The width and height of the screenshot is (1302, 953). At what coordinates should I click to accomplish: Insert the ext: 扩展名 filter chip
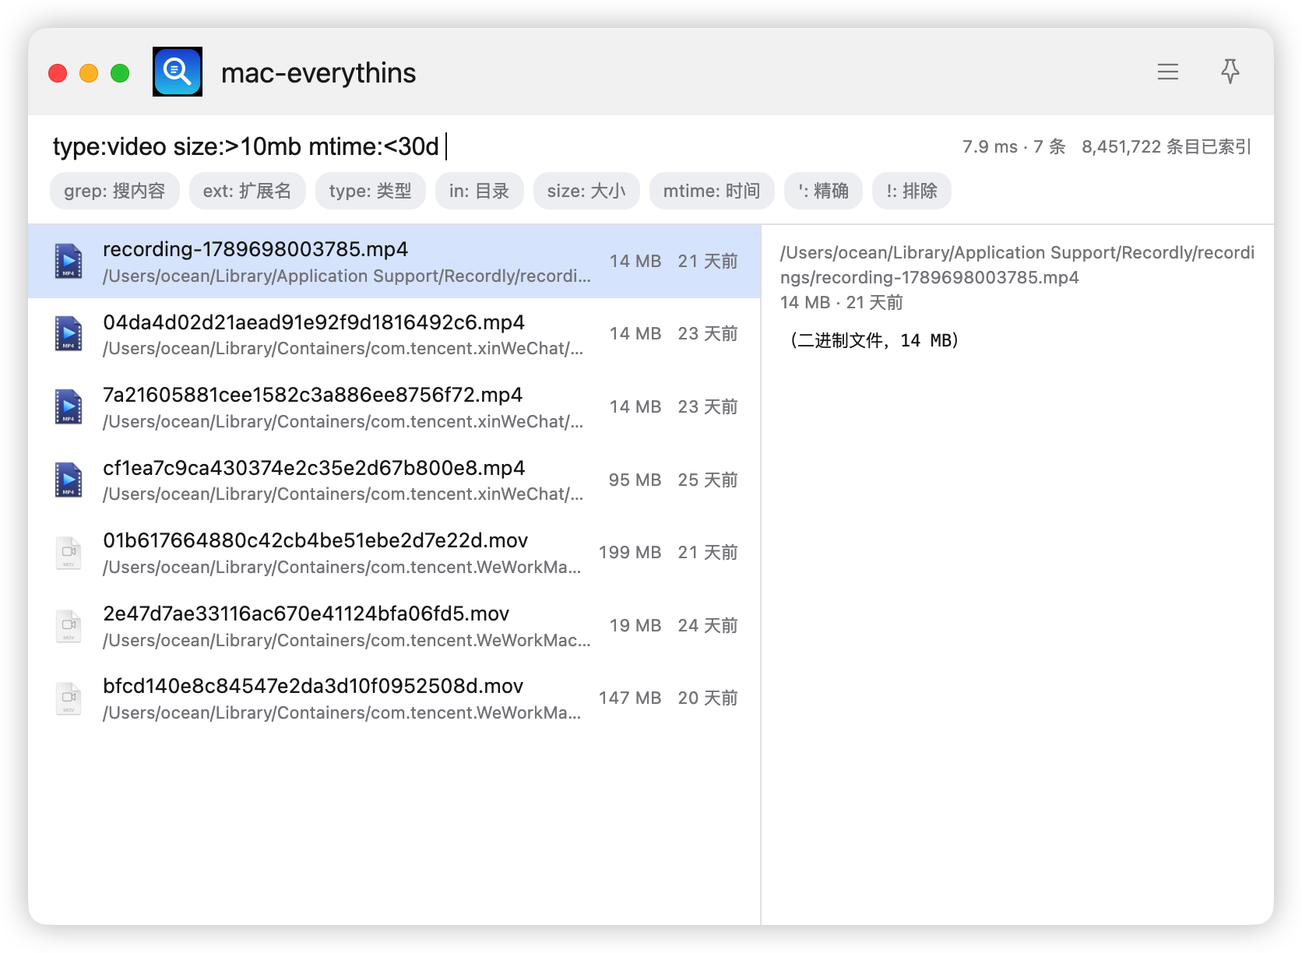(x=247, y=191)
